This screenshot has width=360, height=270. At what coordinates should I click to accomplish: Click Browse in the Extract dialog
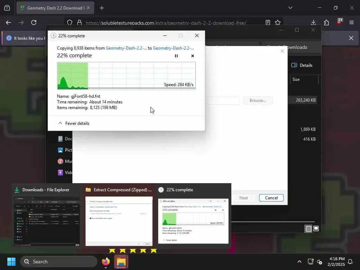258,101
